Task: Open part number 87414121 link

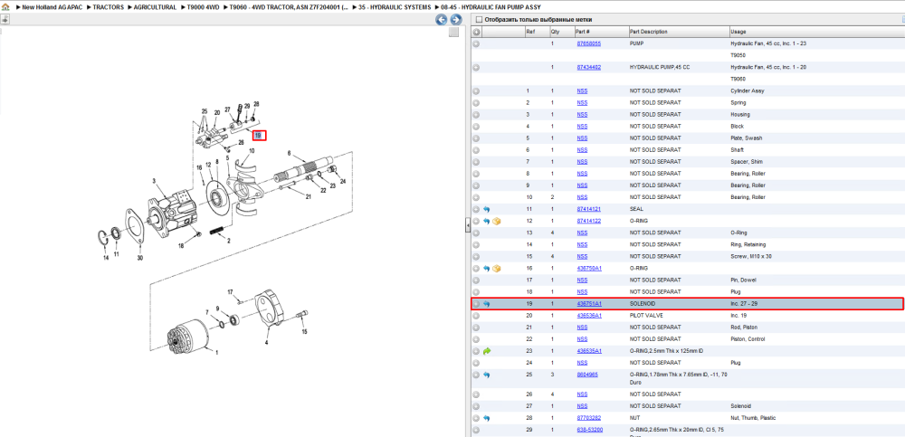Action: [x=589, y=209]
